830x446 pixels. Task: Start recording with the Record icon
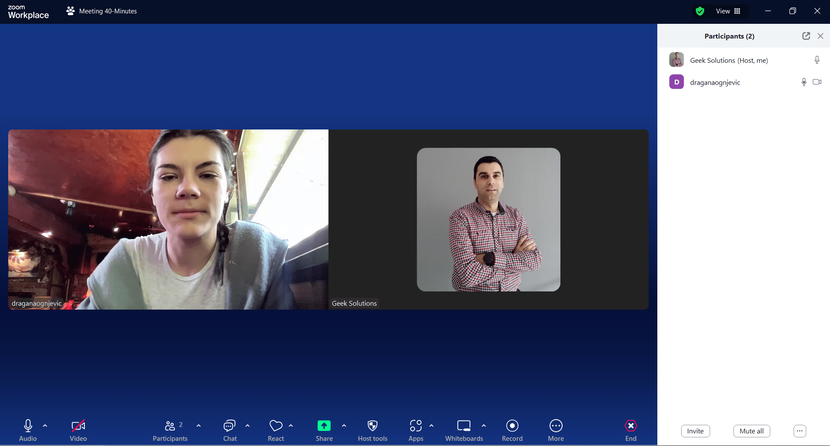512,426
